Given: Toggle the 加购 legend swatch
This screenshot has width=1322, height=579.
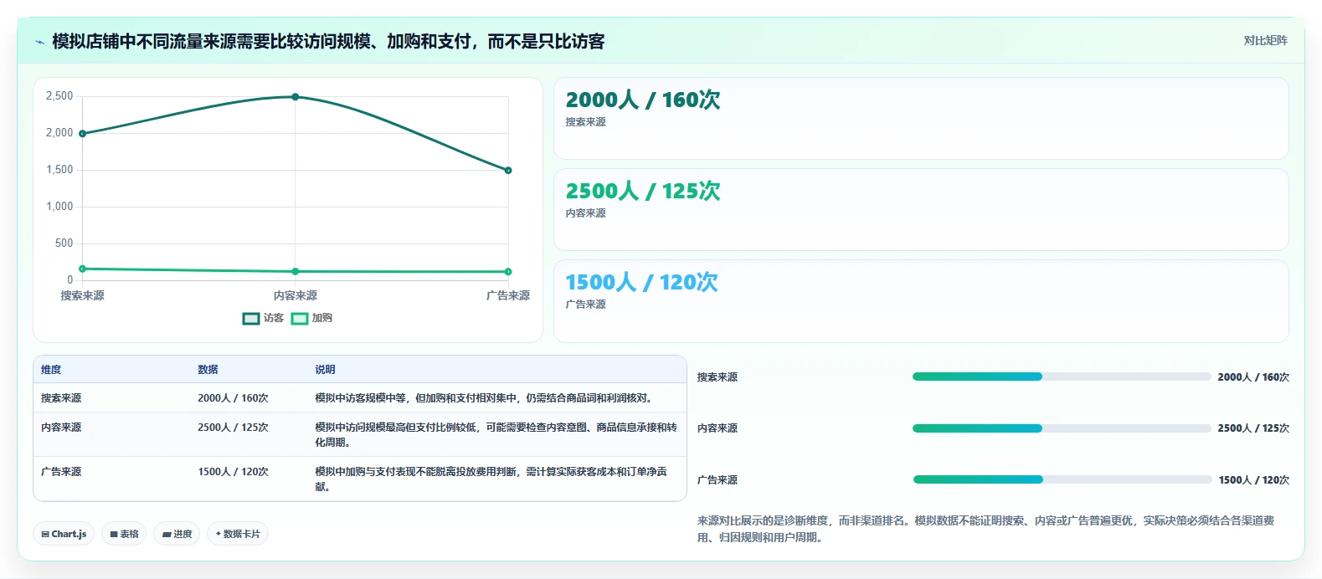Looking at the screenshot, I should [x=300, y=319].
